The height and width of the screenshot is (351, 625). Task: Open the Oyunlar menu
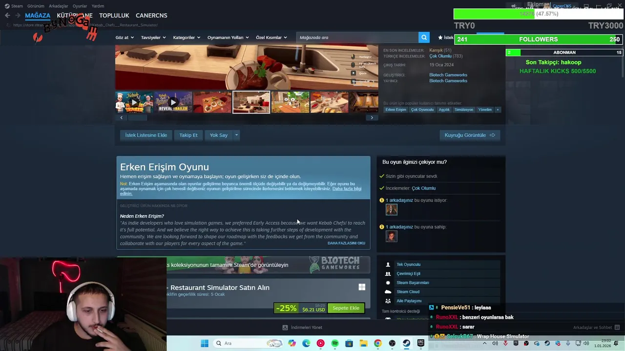click(x=80, y=6)
